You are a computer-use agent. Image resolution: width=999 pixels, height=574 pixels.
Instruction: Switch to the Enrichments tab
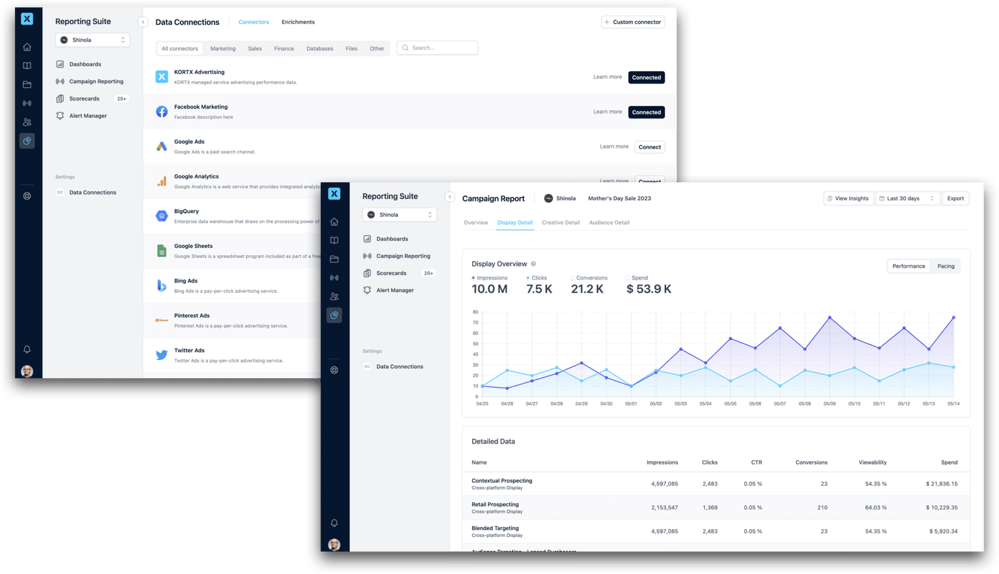298,22
